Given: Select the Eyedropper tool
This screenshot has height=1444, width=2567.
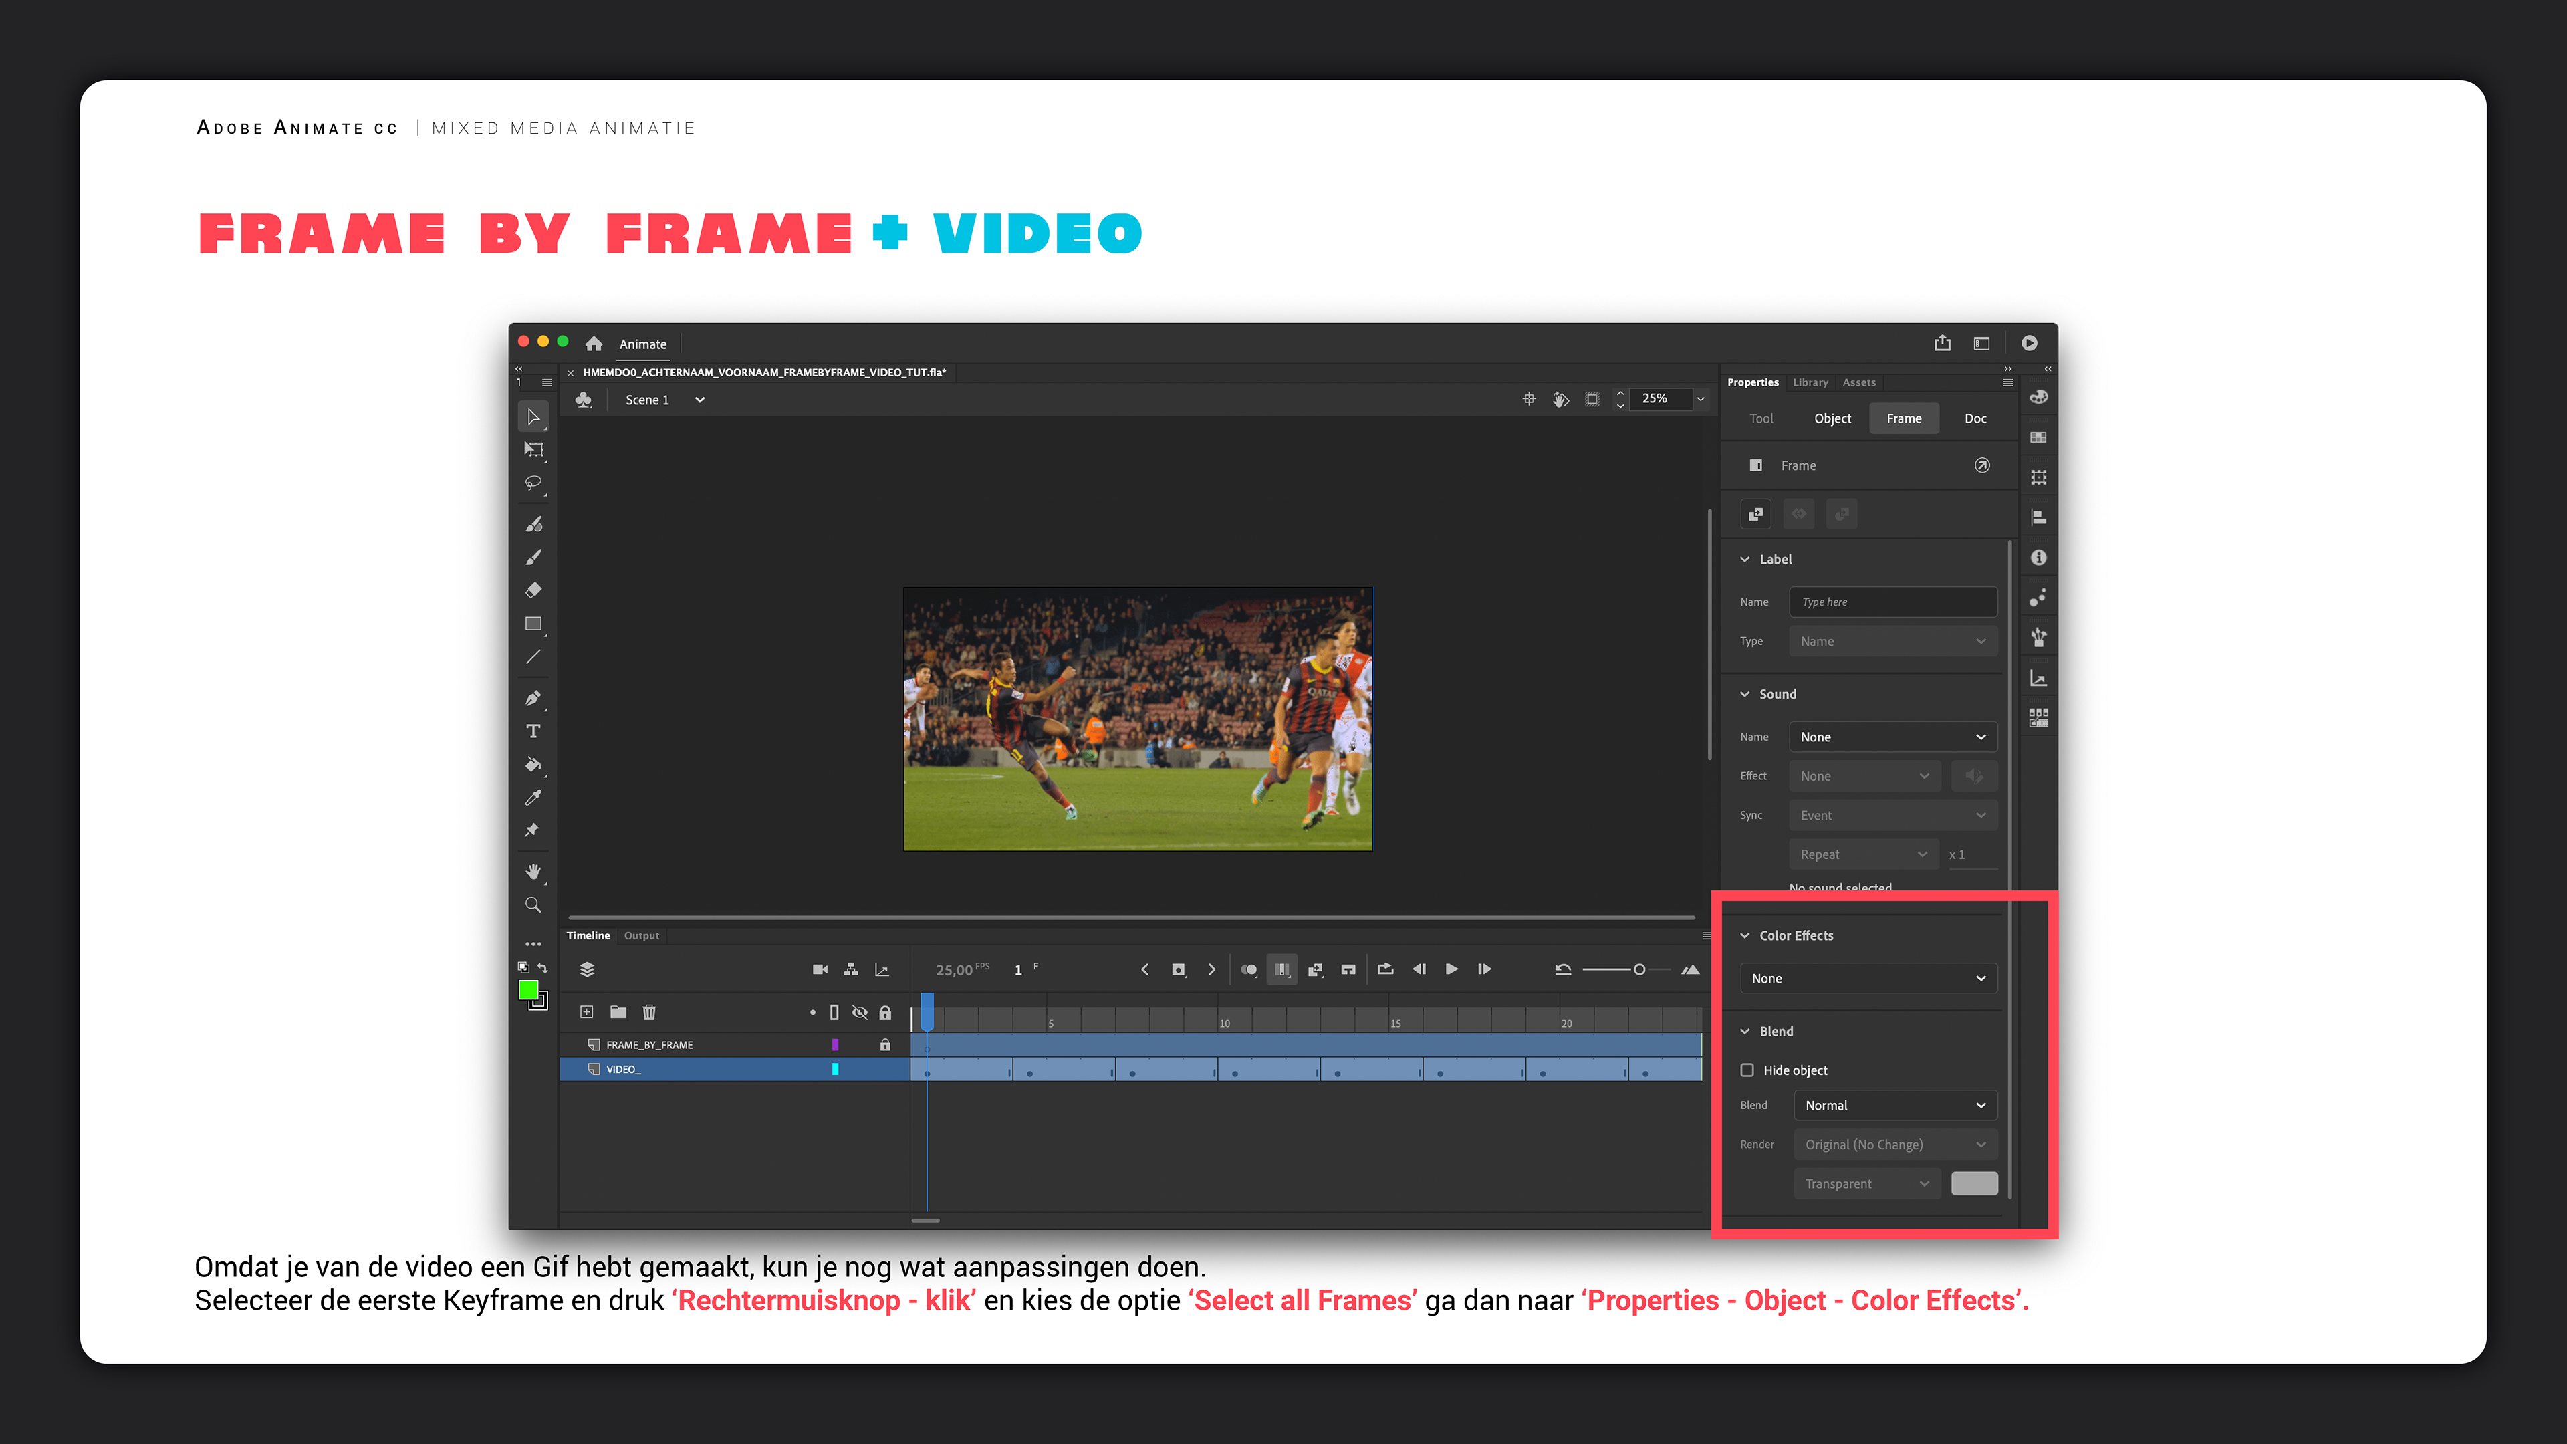Looking at the screenshot, I should point(533,798).
